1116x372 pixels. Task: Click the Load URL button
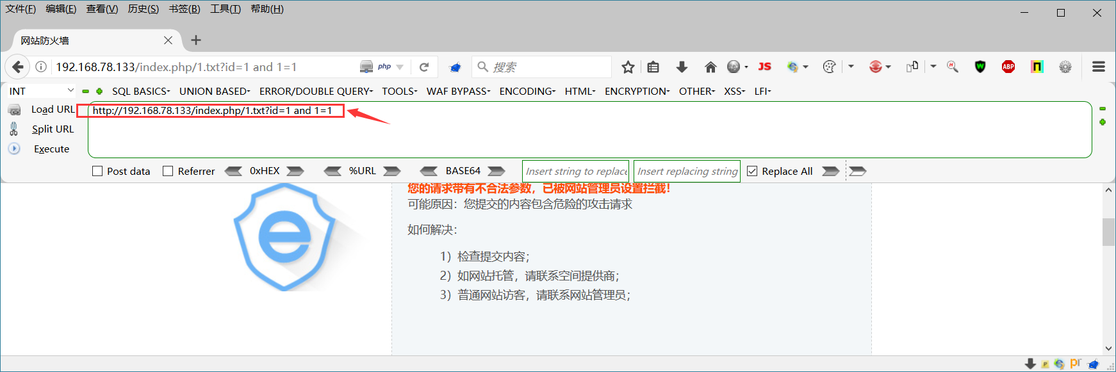coord(53,109)
